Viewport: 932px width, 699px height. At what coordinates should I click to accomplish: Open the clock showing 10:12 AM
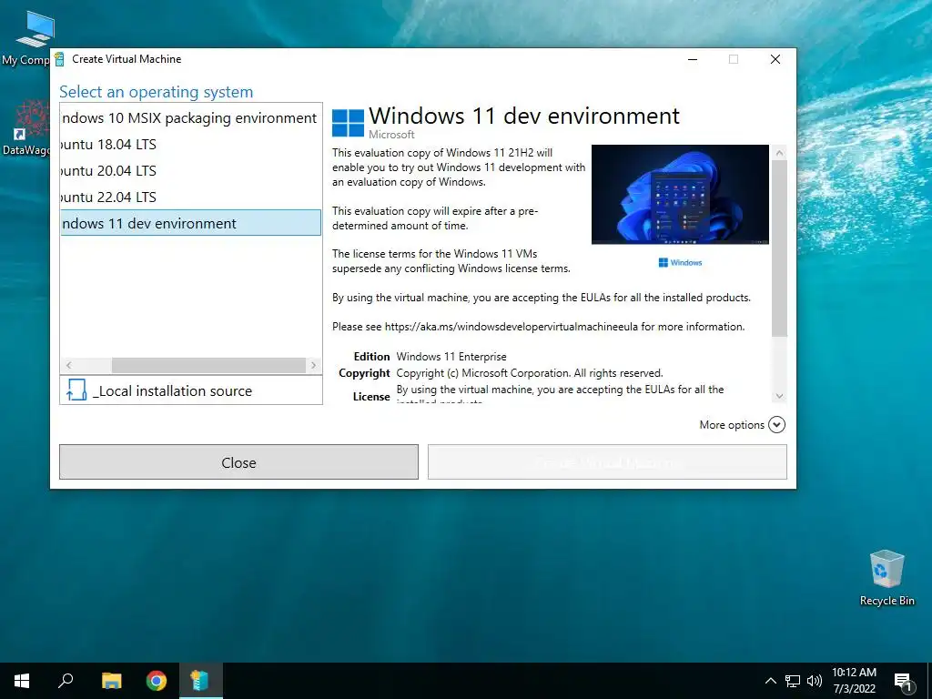854,681
